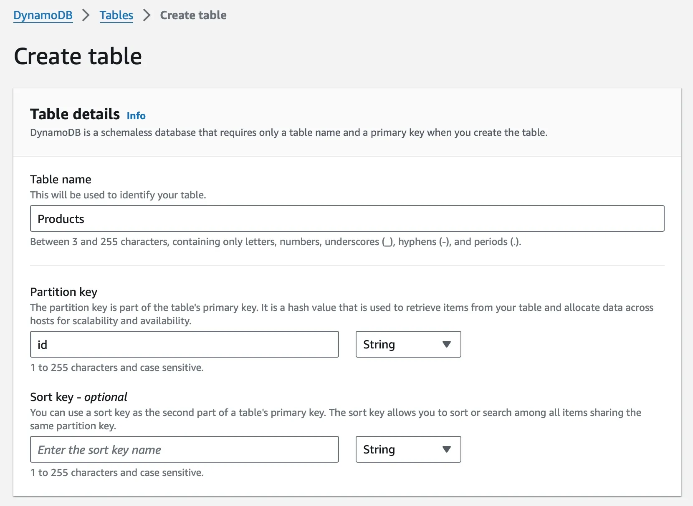Go to the Tables breadcrumb link
This screenshot has height=506, width=693.
click(x=116, y=15)
